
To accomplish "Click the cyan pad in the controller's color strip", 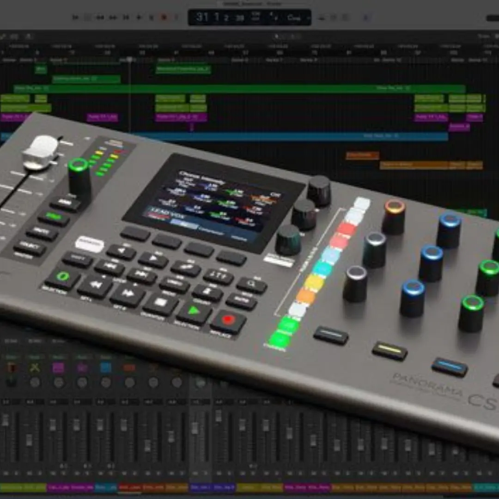I will 323,269.
